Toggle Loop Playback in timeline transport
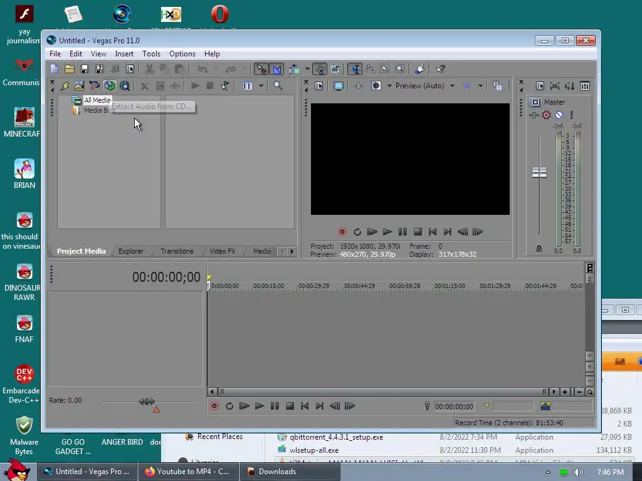Screen dimensions: 642x481 [x=229, y=406]
